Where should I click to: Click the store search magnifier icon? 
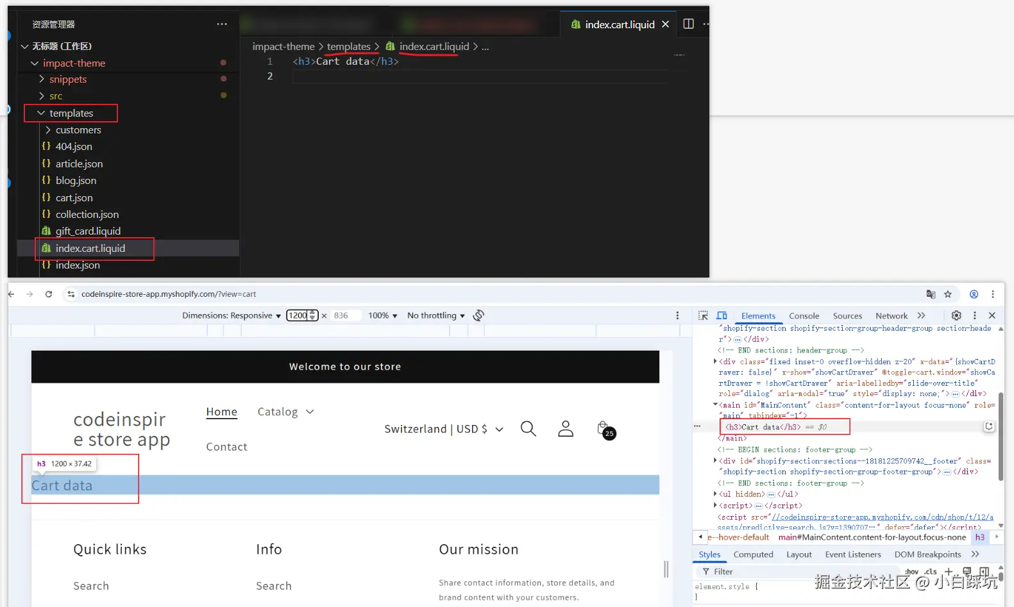click(528, 429)
